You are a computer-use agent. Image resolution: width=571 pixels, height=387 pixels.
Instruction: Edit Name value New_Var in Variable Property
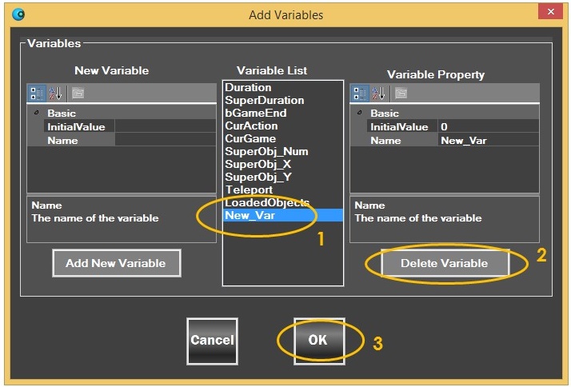pyautogui.click(x=488, y=140)
